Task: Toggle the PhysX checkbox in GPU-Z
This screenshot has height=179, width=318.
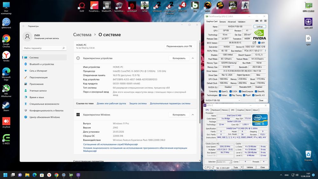Action: pyautogui.click(x=244, y=95)
